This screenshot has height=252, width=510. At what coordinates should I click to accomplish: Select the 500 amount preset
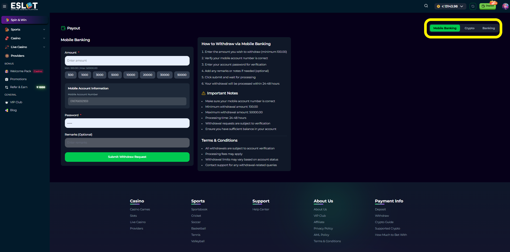[71, 75]
